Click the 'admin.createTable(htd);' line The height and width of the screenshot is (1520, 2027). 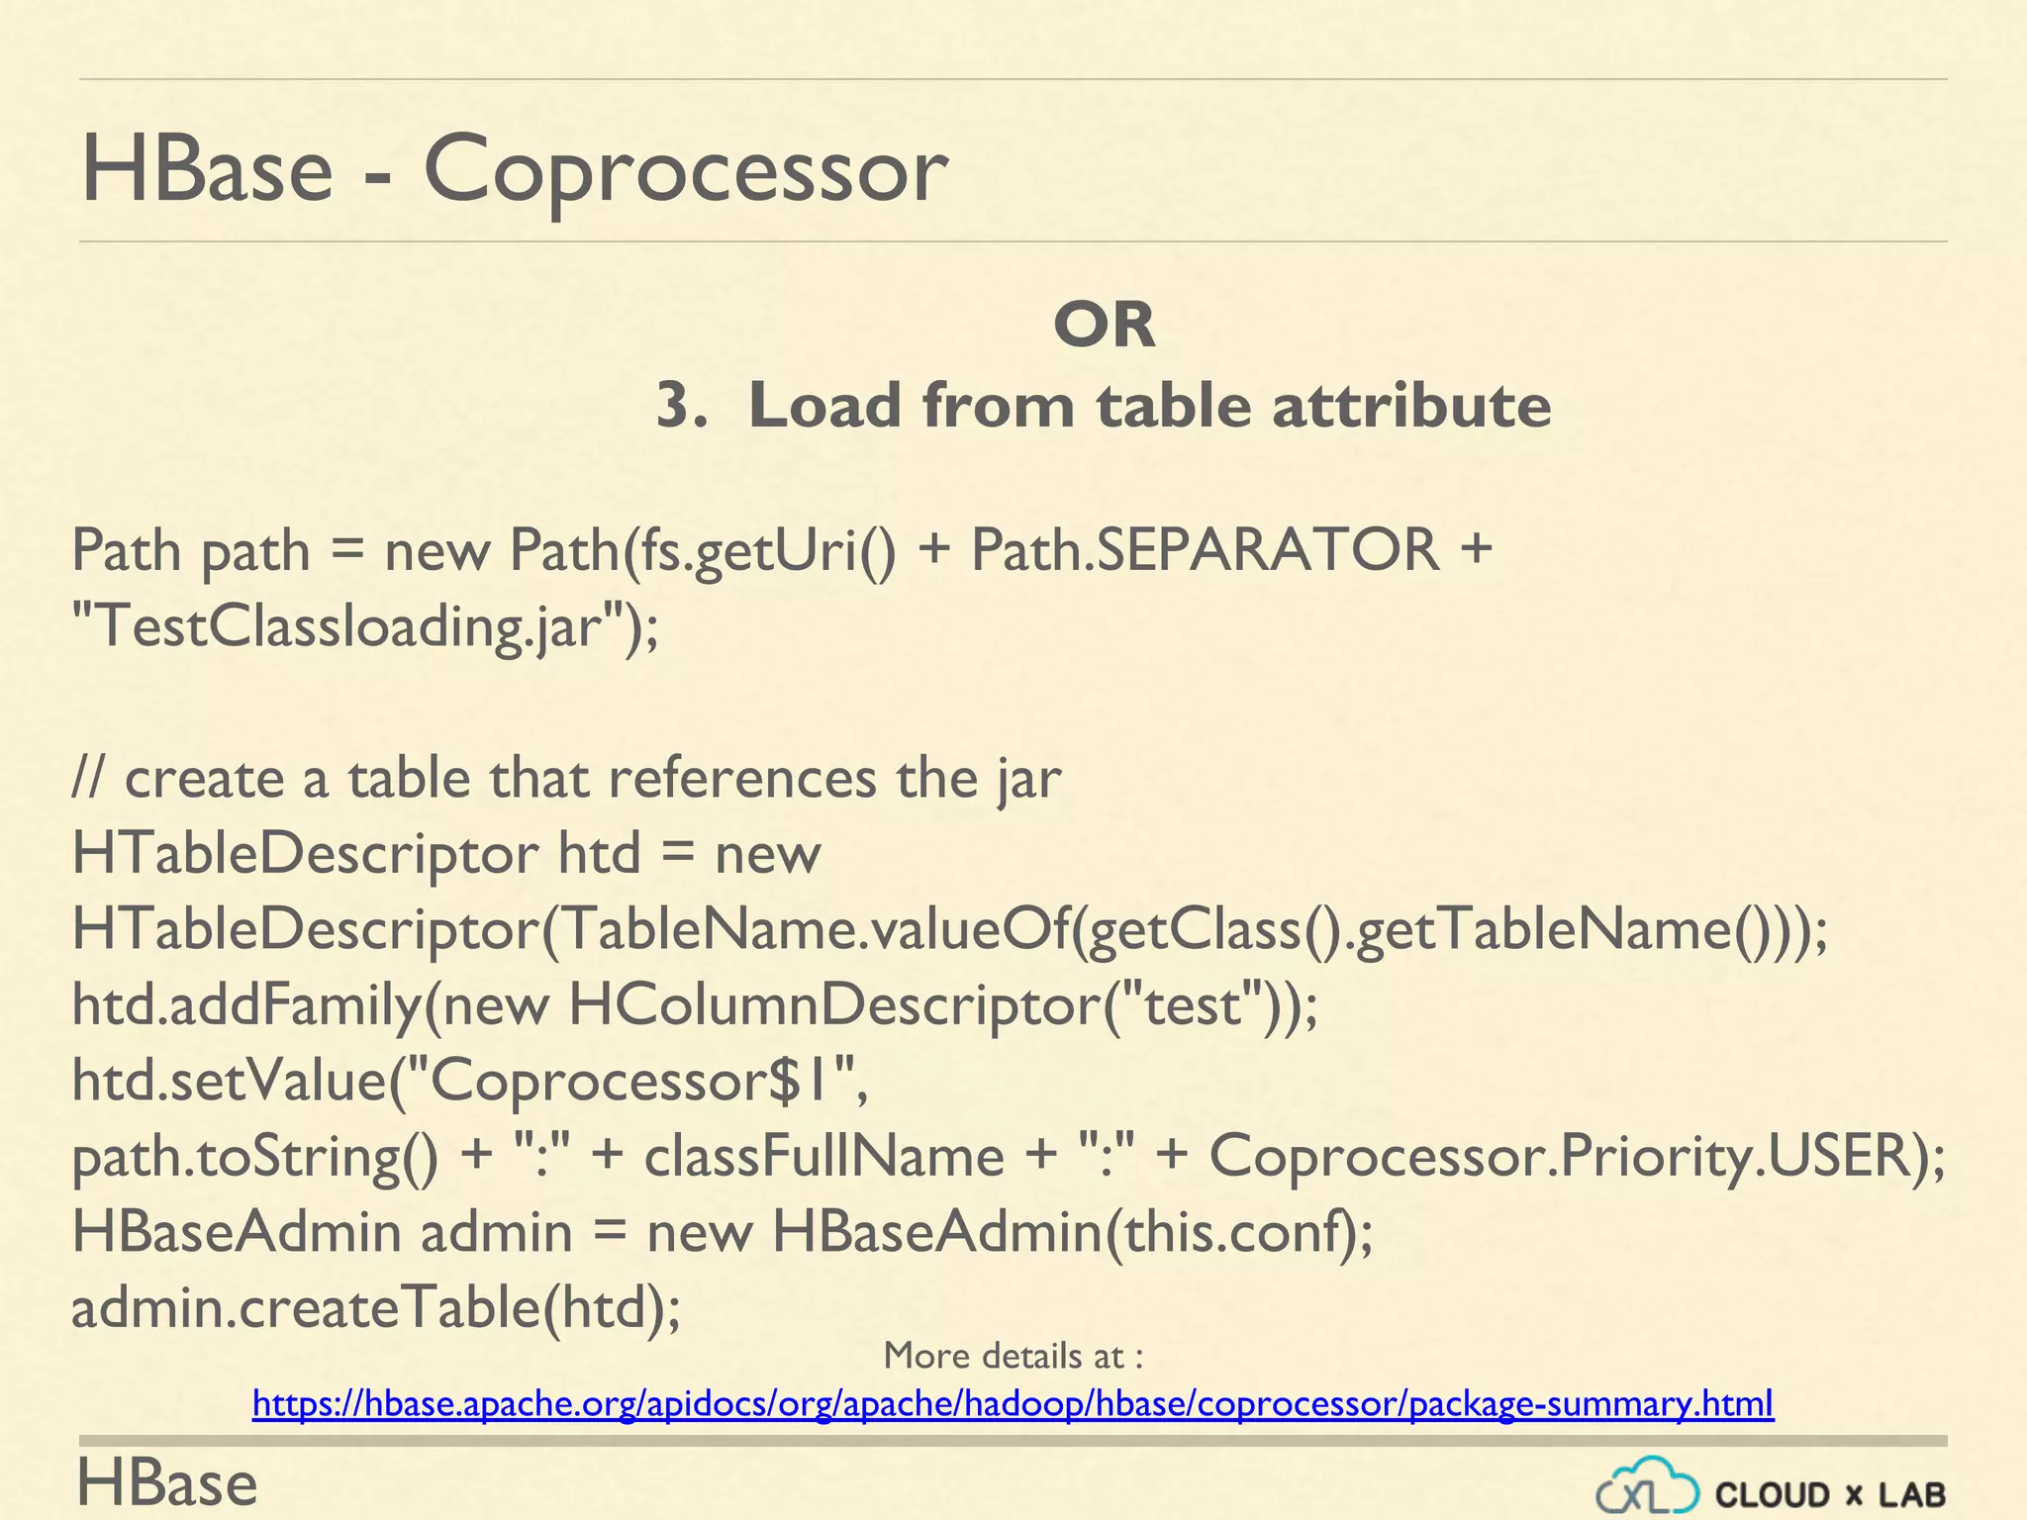point(376,1308)
